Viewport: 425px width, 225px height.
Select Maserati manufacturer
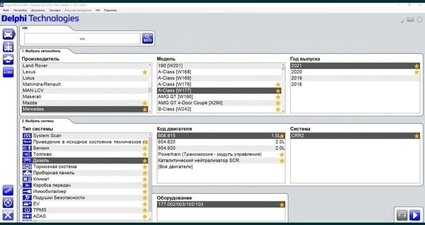pyautogui.click(x=85, y=97)
